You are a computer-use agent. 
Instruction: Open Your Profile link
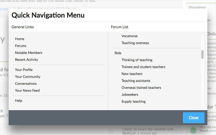coord(24,70)
